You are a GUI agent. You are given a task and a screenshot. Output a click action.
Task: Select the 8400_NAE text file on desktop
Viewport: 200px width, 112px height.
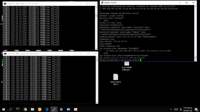tap(116, 79)
